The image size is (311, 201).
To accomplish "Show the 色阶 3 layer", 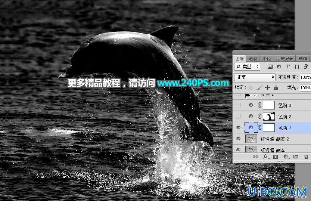I will tap(238, 105).
